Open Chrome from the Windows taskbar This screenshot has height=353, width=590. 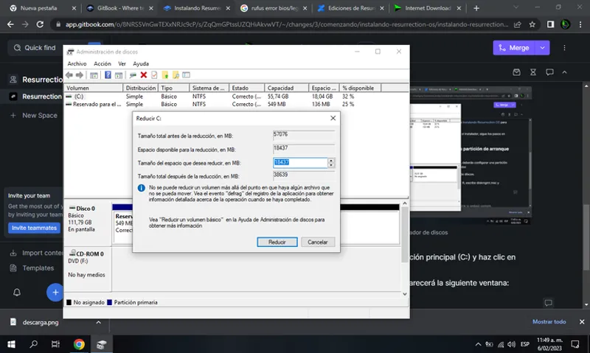point(79,344)
